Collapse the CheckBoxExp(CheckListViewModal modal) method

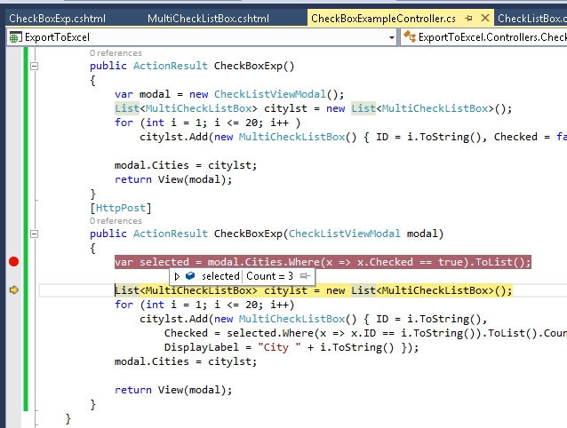click(x=34, y=234)
